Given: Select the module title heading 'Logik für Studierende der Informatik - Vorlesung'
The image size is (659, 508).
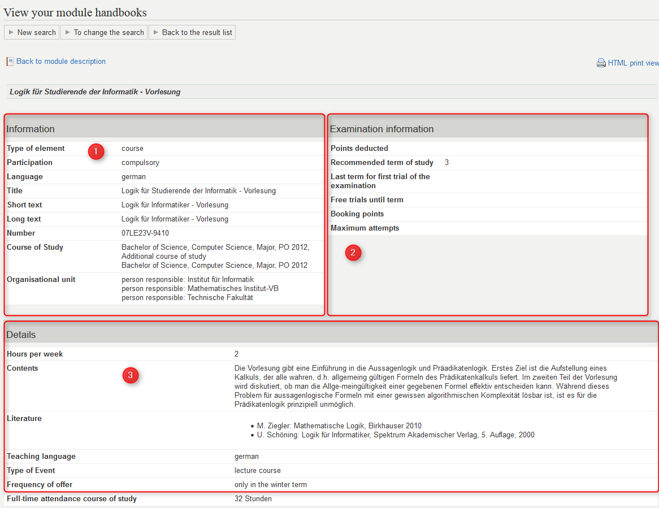Looking at the screenshot, I should click(x=95, y=92).
